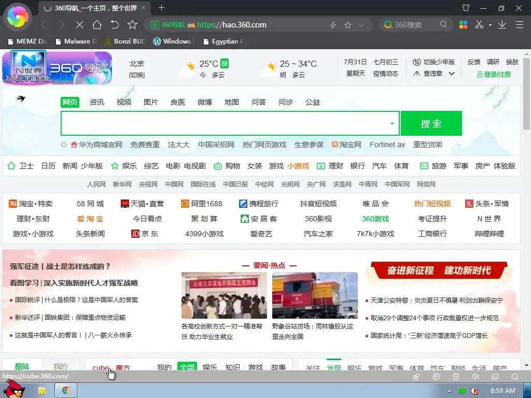Select the 图片 search tab
Viewport: 531px width, 398px height.
click(x=151, y=102)
